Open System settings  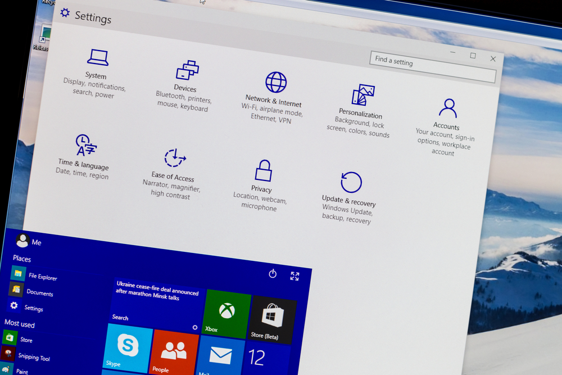96,66
